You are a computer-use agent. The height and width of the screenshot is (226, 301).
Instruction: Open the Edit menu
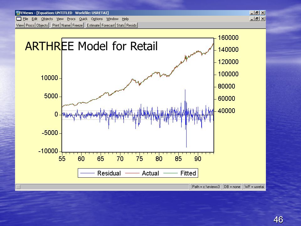(x=34, y=19)
